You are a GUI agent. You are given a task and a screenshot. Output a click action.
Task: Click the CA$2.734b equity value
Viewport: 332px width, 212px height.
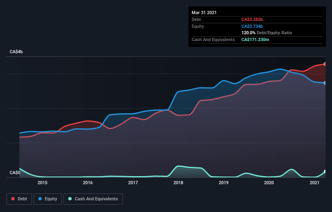(x=252, y=26)
